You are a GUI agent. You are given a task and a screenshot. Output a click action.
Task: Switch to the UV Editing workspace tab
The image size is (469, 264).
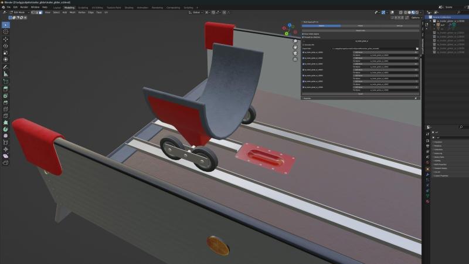pos(97,8)
